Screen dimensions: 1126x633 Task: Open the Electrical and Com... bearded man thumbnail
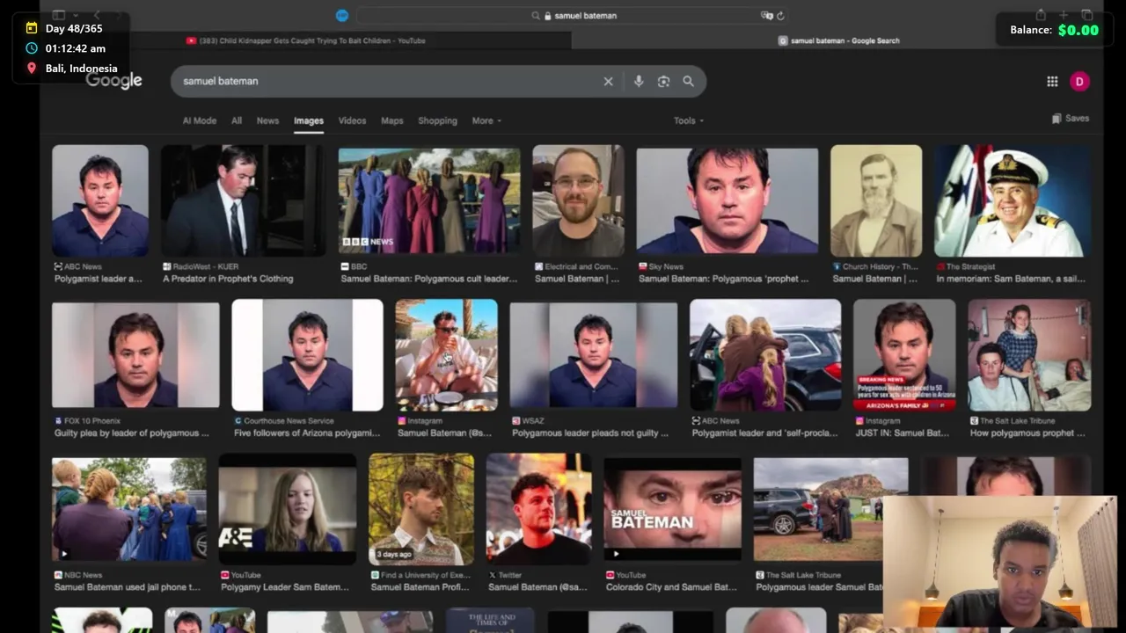point(578,200)
